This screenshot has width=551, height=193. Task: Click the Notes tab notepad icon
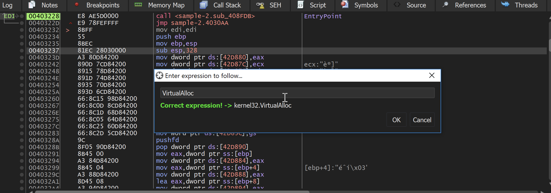click(x=32, y=5)
